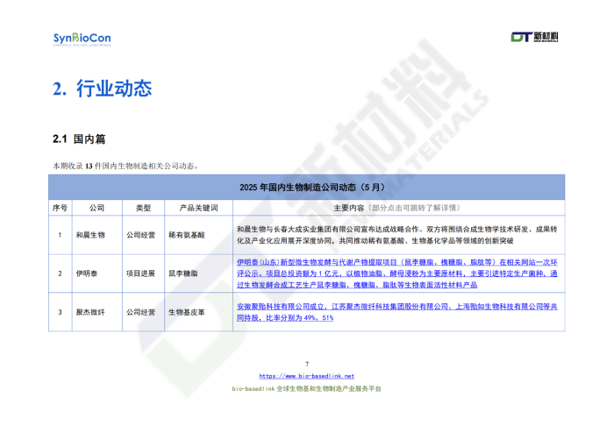The image size is (614, 433).
Task: Click page number 7 in the footer
Action: pos(306,365)
